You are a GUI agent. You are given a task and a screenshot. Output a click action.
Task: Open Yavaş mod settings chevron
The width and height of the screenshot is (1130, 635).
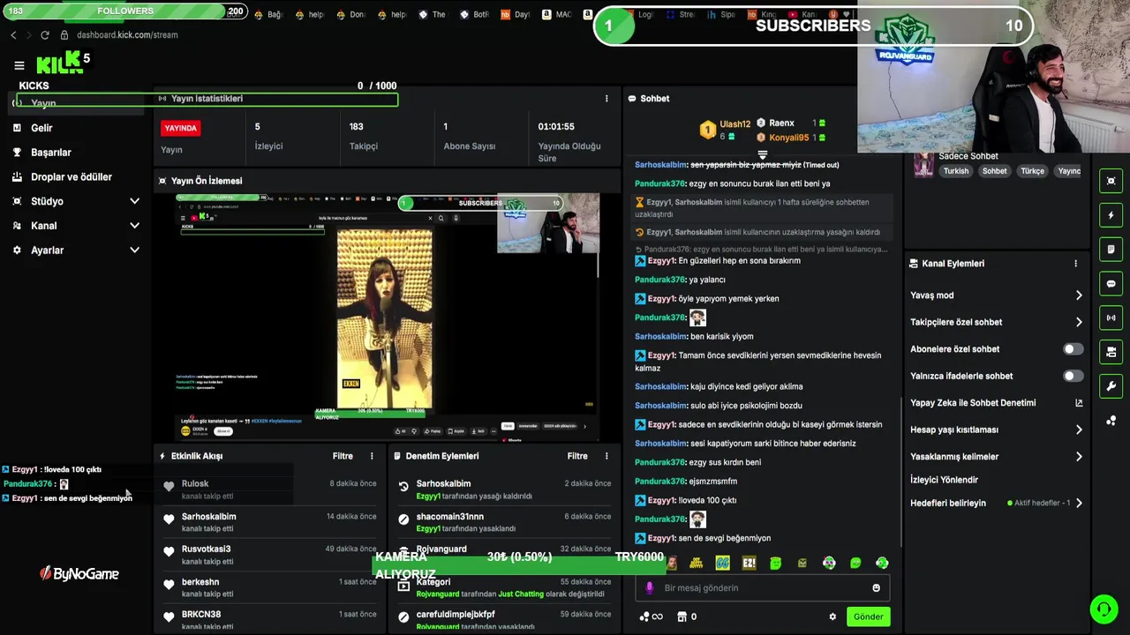pyautogui.click(x=1079, y=295)
